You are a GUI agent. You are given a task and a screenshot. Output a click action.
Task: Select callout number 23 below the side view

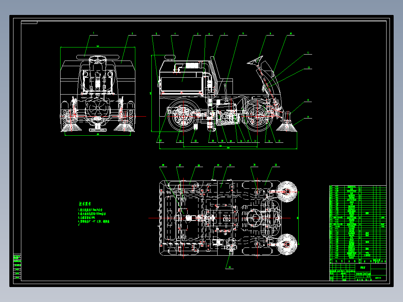point(196,141)
